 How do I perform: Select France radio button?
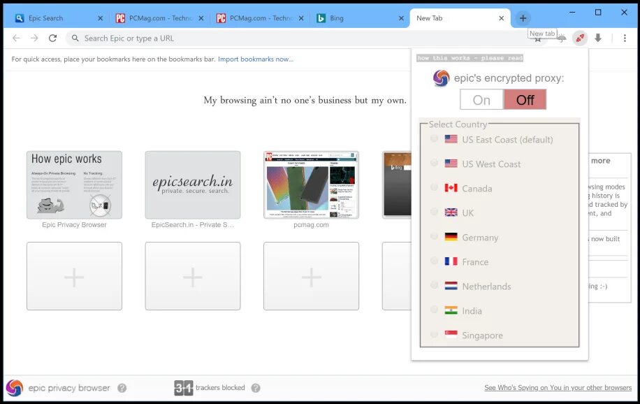(435, 261)
